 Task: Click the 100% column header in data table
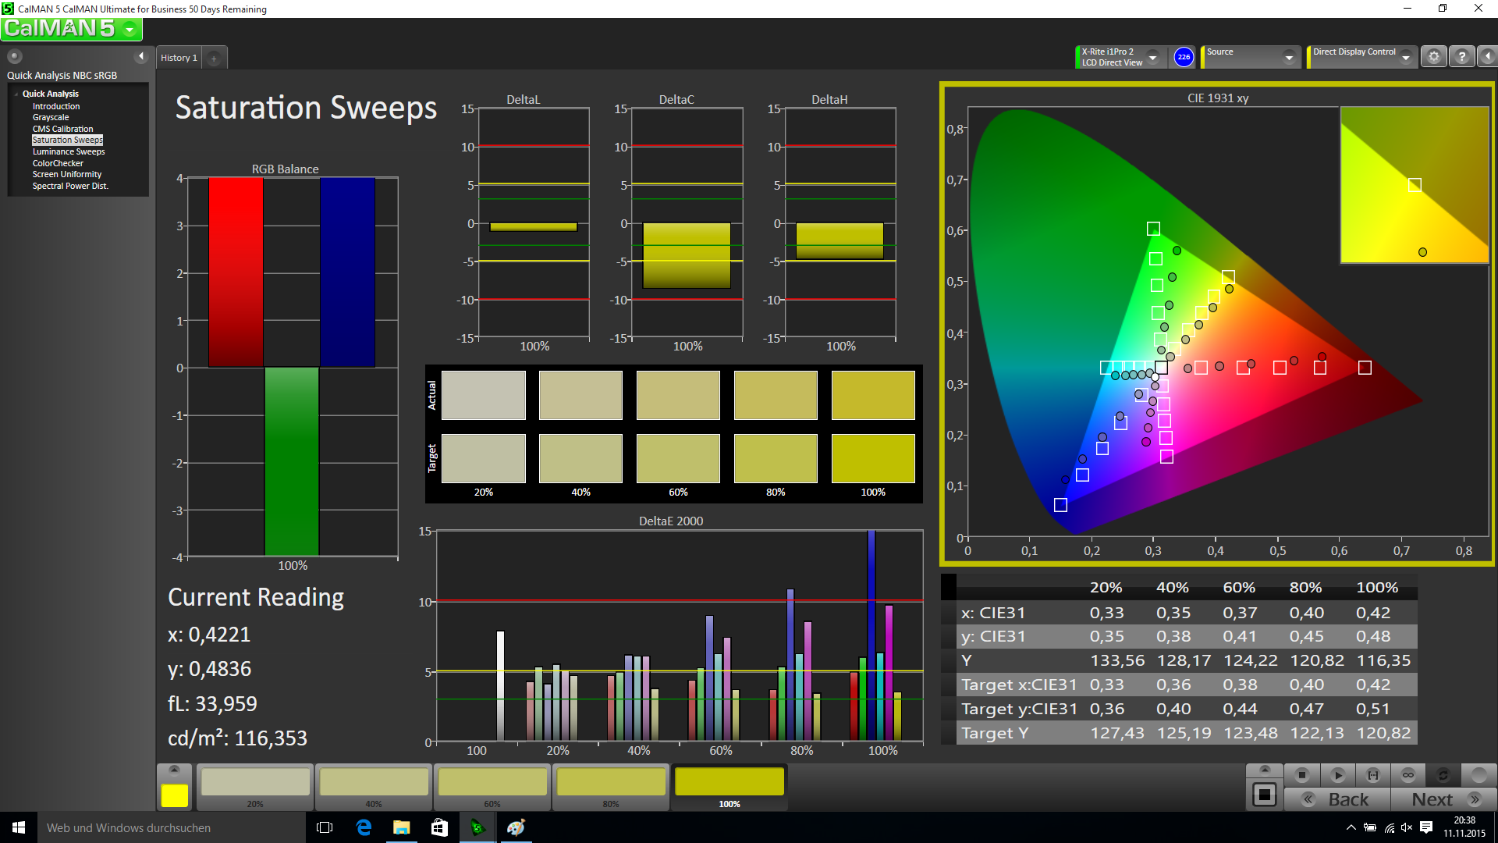click(1377, 587)
